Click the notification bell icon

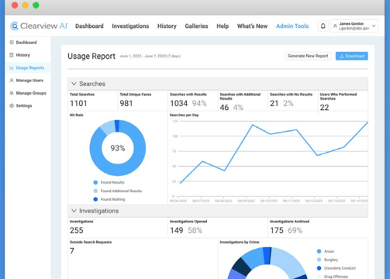[x=323, y=26]
